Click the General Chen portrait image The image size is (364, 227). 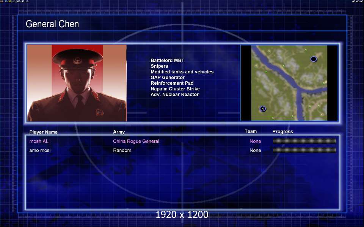click(77, 83)
